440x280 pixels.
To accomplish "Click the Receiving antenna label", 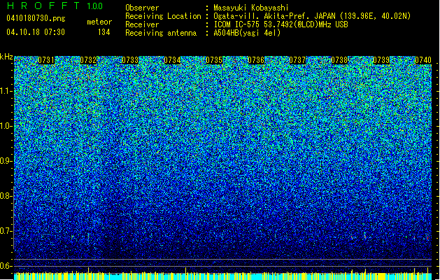I will click(161, 33).
